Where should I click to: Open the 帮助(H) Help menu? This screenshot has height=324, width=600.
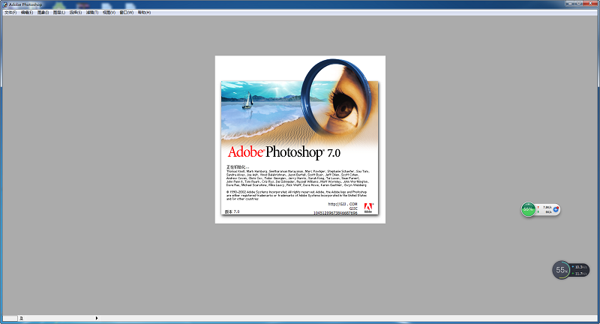tap(144, 13)
